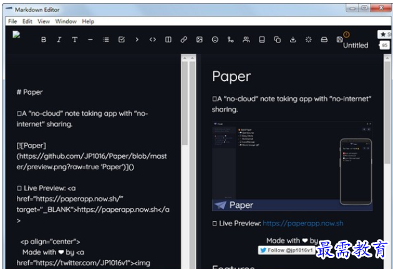Open the users sharing icon
The width and height of the screenshot is (393, 269).
[x=246, y=39]
